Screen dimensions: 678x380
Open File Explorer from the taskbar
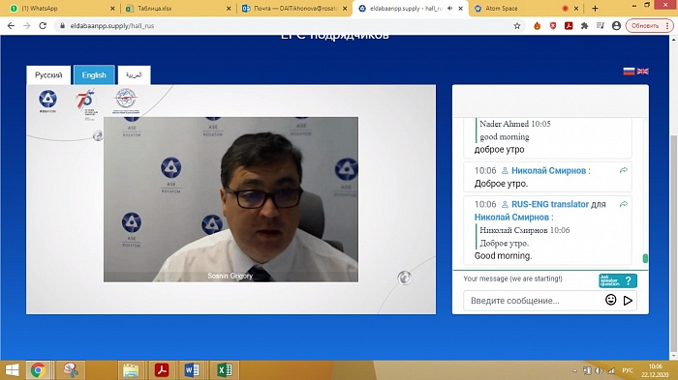click(131, 370)
